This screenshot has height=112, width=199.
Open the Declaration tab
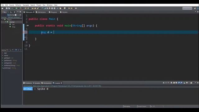click(46, 83)
